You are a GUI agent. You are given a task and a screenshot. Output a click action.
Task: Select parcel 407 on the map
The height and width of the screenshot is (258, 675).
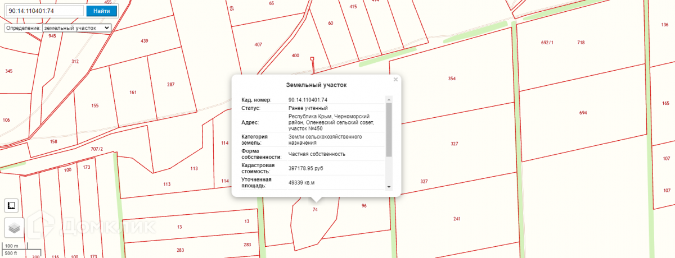[258, 44]
